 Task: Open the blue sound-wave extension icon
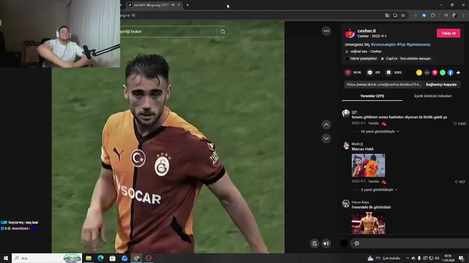point(415,15)
